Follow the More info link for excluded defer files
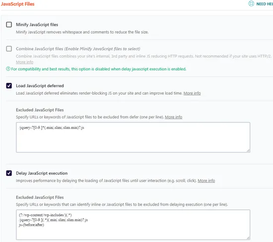 pos(173,117)
